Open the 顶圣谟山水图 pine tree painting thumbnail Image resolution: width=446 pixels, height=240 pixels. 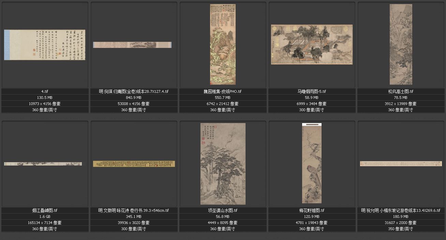223,164
